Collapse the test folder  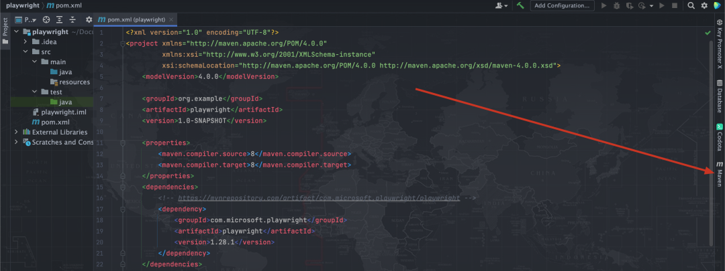click(x=34, y=92)
